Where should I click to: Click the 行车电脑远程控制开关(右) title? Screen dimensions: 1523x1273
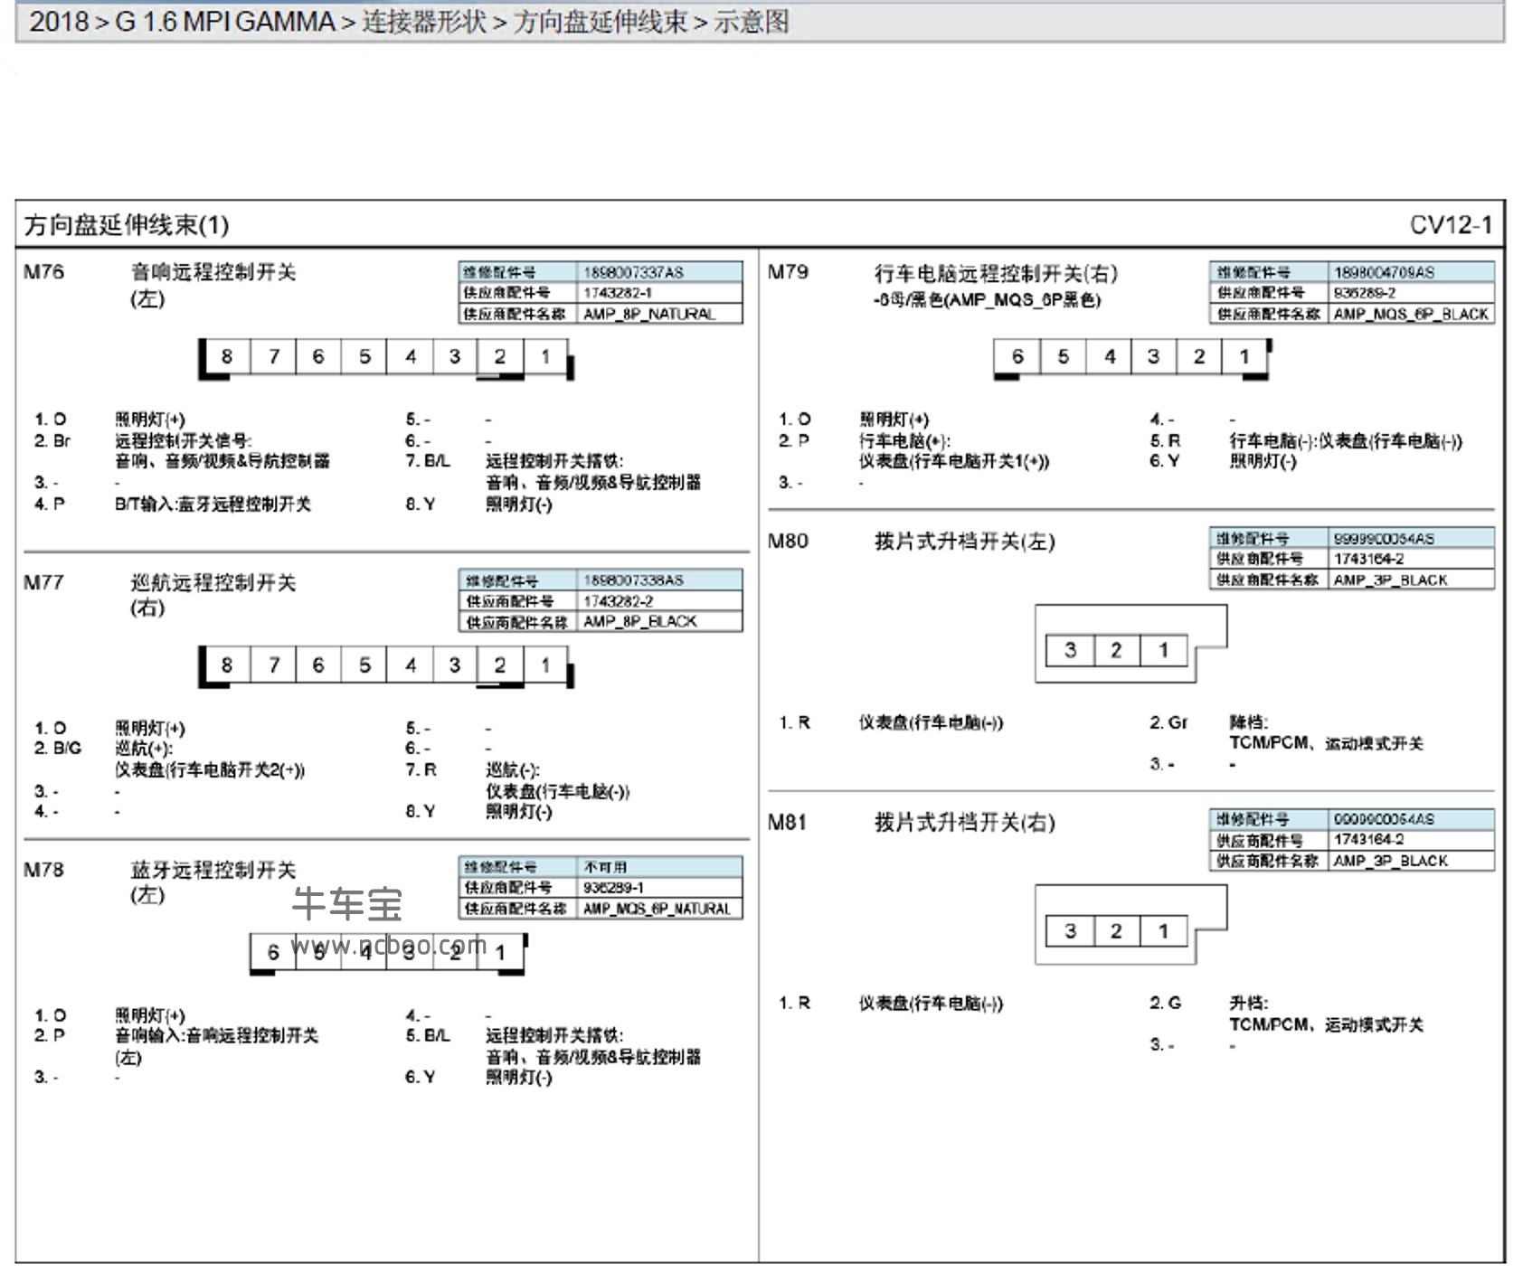pyautogui.click(x=996, y=273)
